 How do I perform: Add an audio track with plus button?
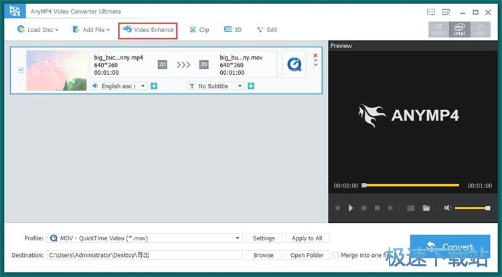click(154, 86)
